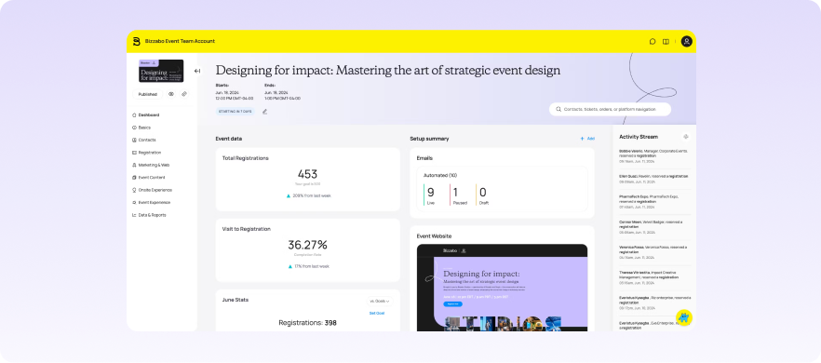The height and width of the screenshot is (363, 821).
Task: Open the Event Website preview thumbnail
Action: pos(502,288)
